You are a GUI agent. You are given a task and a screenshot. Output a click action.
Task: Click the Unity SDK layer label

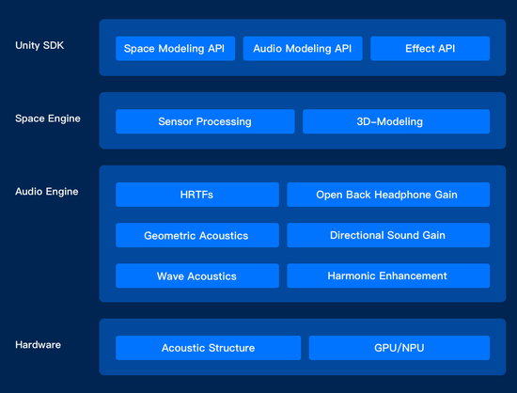(x=39, y=45)
